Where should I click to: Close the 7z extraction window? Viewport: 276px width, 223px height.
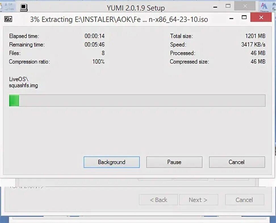[261, 17]
